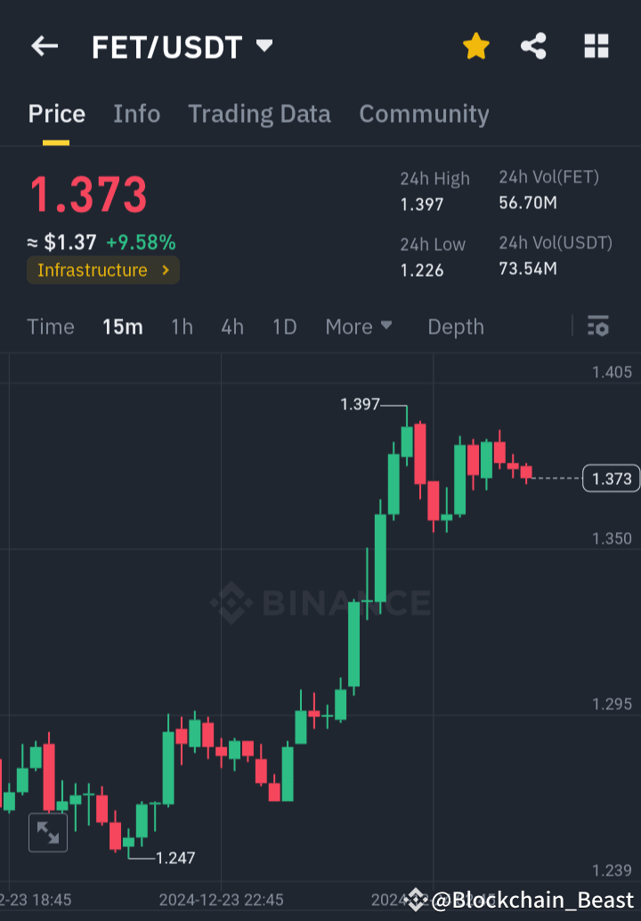Click the Info section link
The image size is (641, 921).
[136, 114]
